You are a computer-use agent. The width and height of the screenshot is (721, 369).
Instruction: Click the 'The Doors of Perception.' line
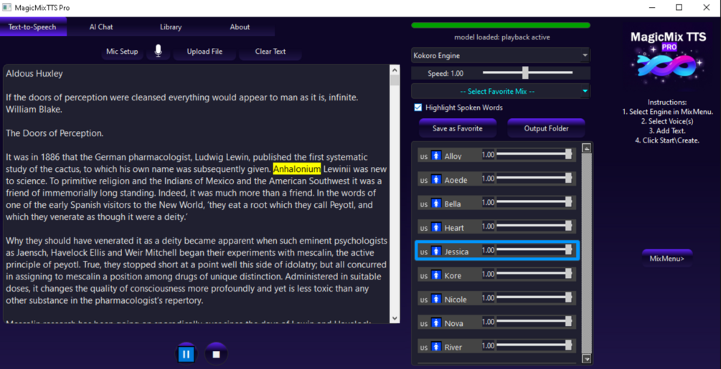[x=55, y=133]
